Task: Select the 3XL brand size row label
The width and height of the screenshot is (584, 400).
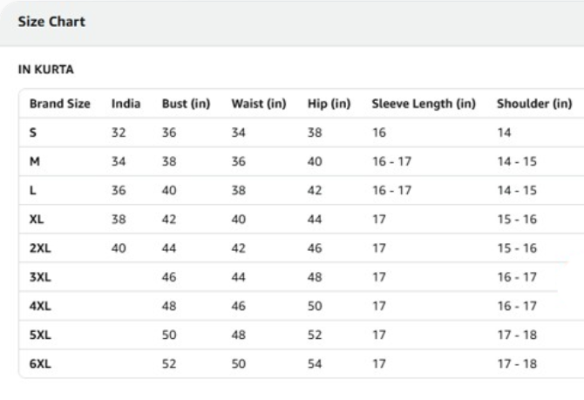Action: point(40,277)
